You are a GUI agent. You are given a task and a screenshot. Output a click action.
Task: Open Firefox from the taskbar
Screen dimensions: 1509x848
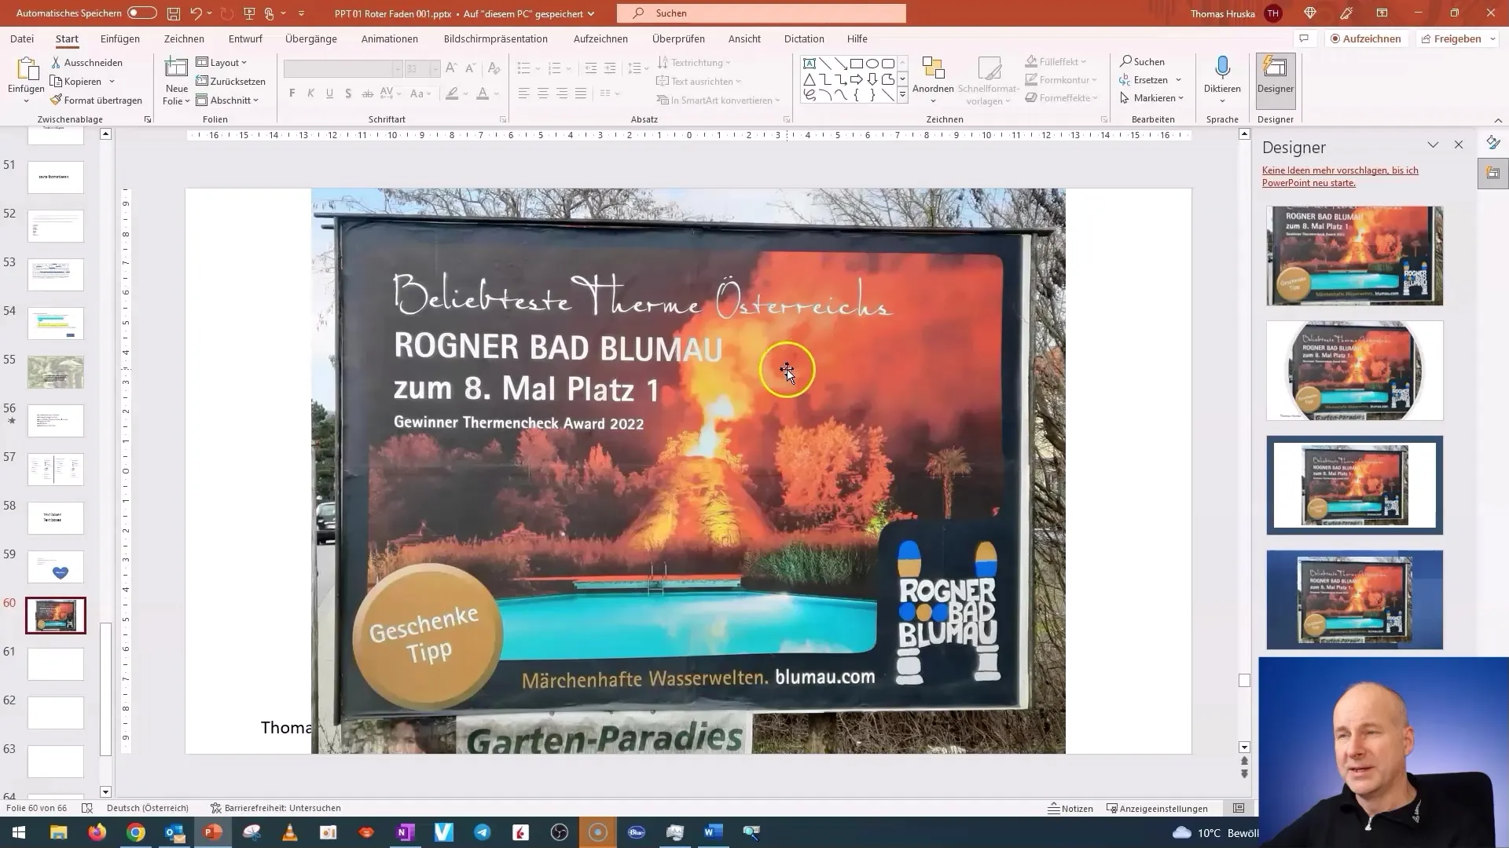pos(97,832)
